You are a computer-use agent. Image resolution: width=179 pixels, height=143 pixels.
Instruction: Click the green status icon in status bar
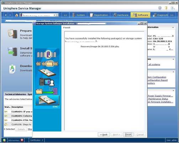(x=4, y=140)
